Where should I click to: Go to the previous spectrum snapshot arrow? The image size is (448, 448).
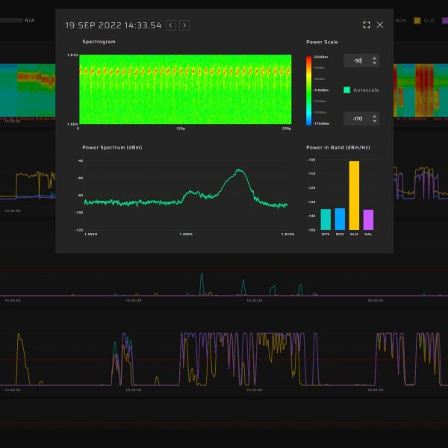pos(170,25)
